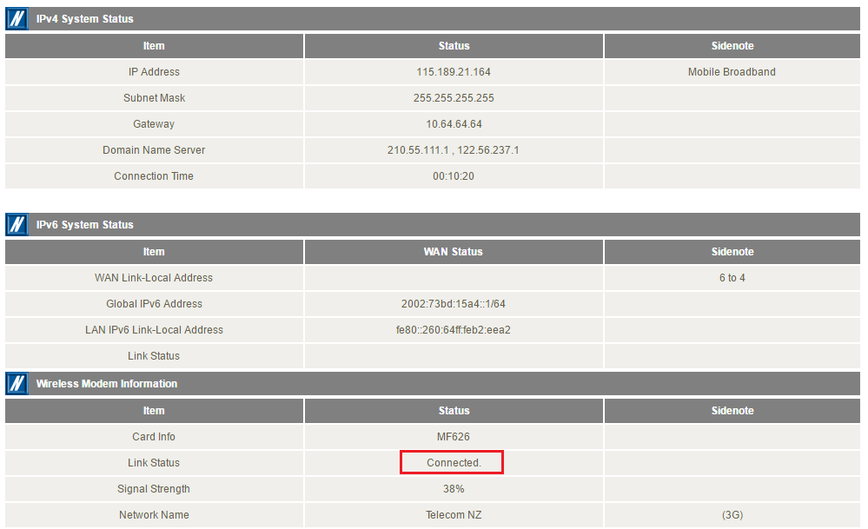This screenshot has height=529, width=868.
Task: Click the WAN Status column header
Action: coord(454,252)
